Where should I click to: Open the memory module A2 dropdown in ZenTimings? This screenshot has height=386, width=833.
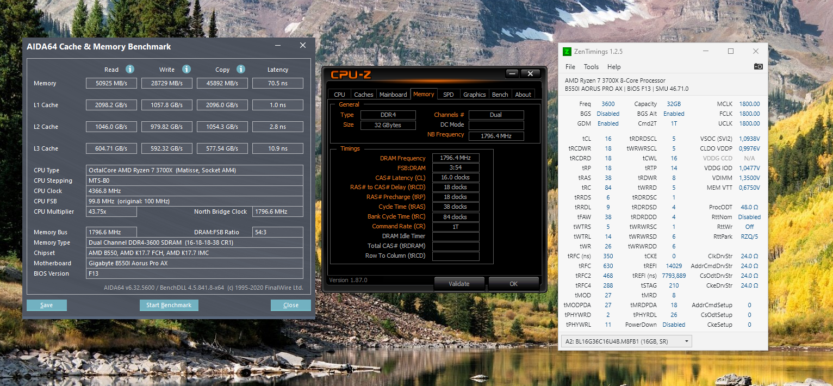click(626, 341)
